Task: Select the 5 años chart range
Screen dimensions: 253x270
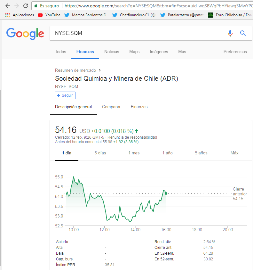Action: click(201, 153)
